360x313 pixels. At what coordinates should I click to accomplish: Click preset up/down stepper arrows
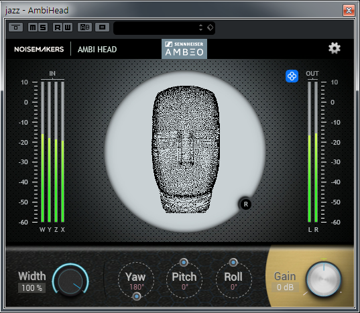(200, 27)
